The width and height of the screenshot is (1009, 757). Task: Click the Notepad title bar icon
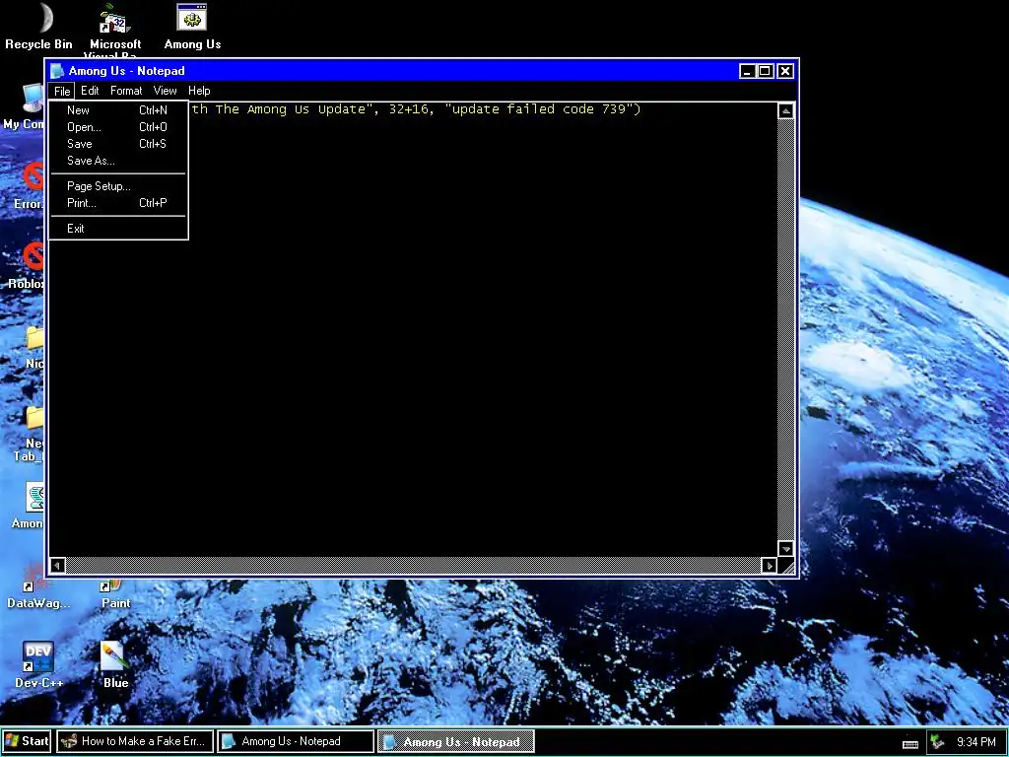(x=57, y=71)
